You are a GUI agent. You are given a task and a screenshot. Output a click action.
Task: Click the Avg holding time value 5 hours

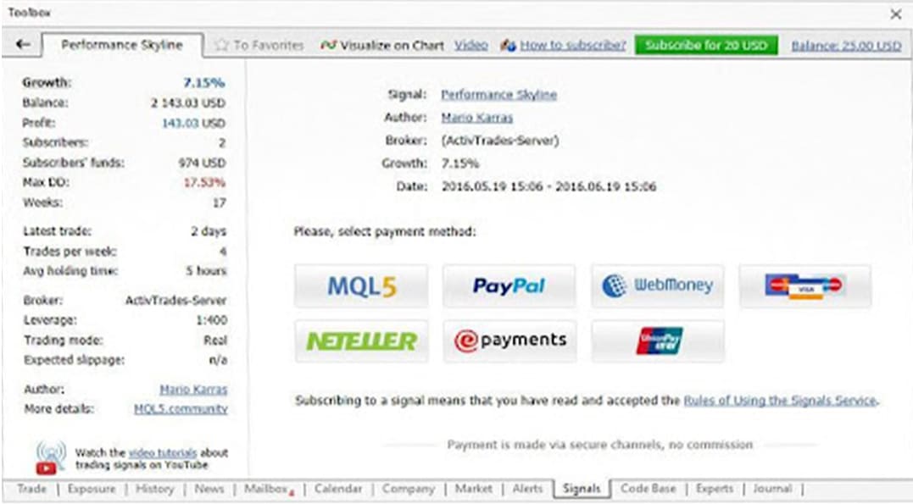pos(206,270)
